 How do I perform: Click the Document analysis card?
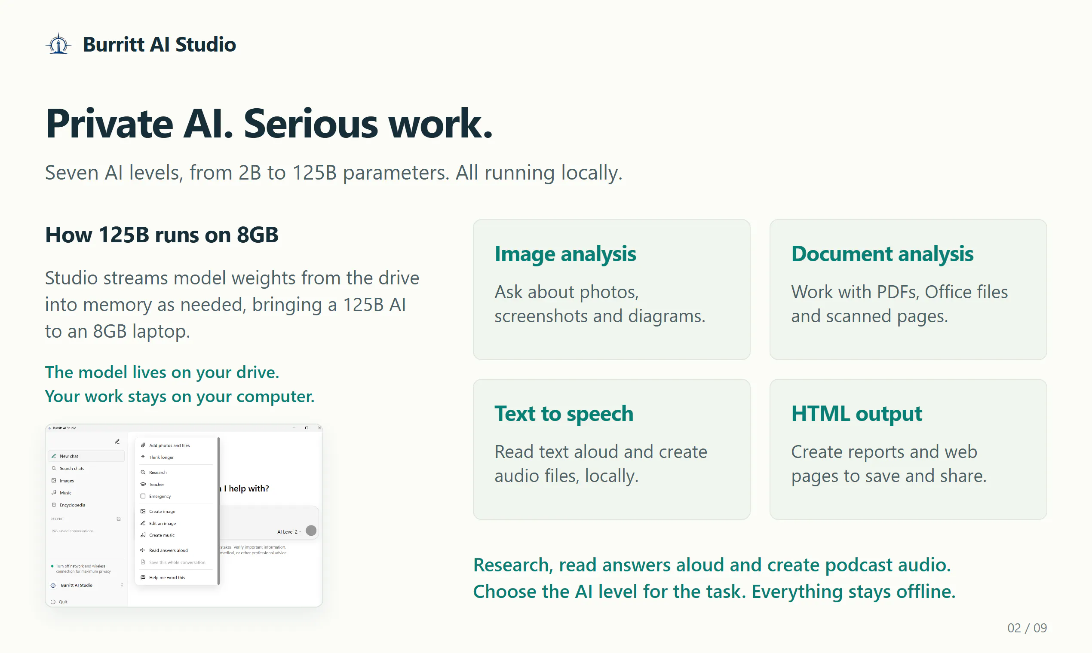pos(908,290)
